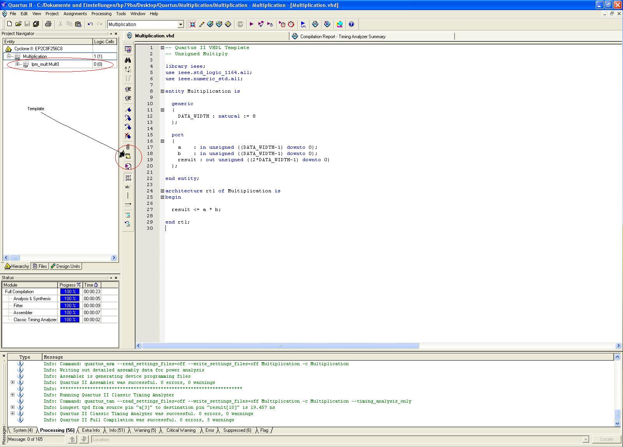Image resolution: width=623 pixels, height=447 pixels.
Task: Clear all bookmarks with the red-crossed flag
Action: (x=128, y=136)
